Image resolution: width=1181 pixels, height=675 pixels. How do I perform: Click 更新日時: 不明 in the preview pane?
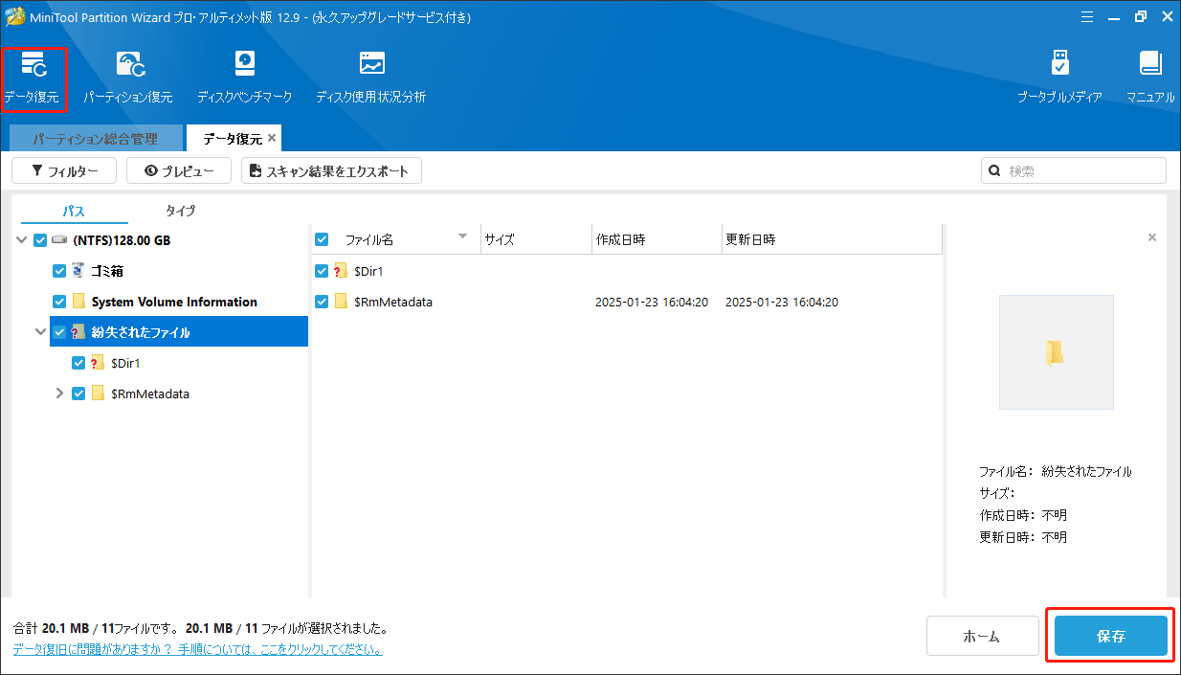pos(1023,537)
